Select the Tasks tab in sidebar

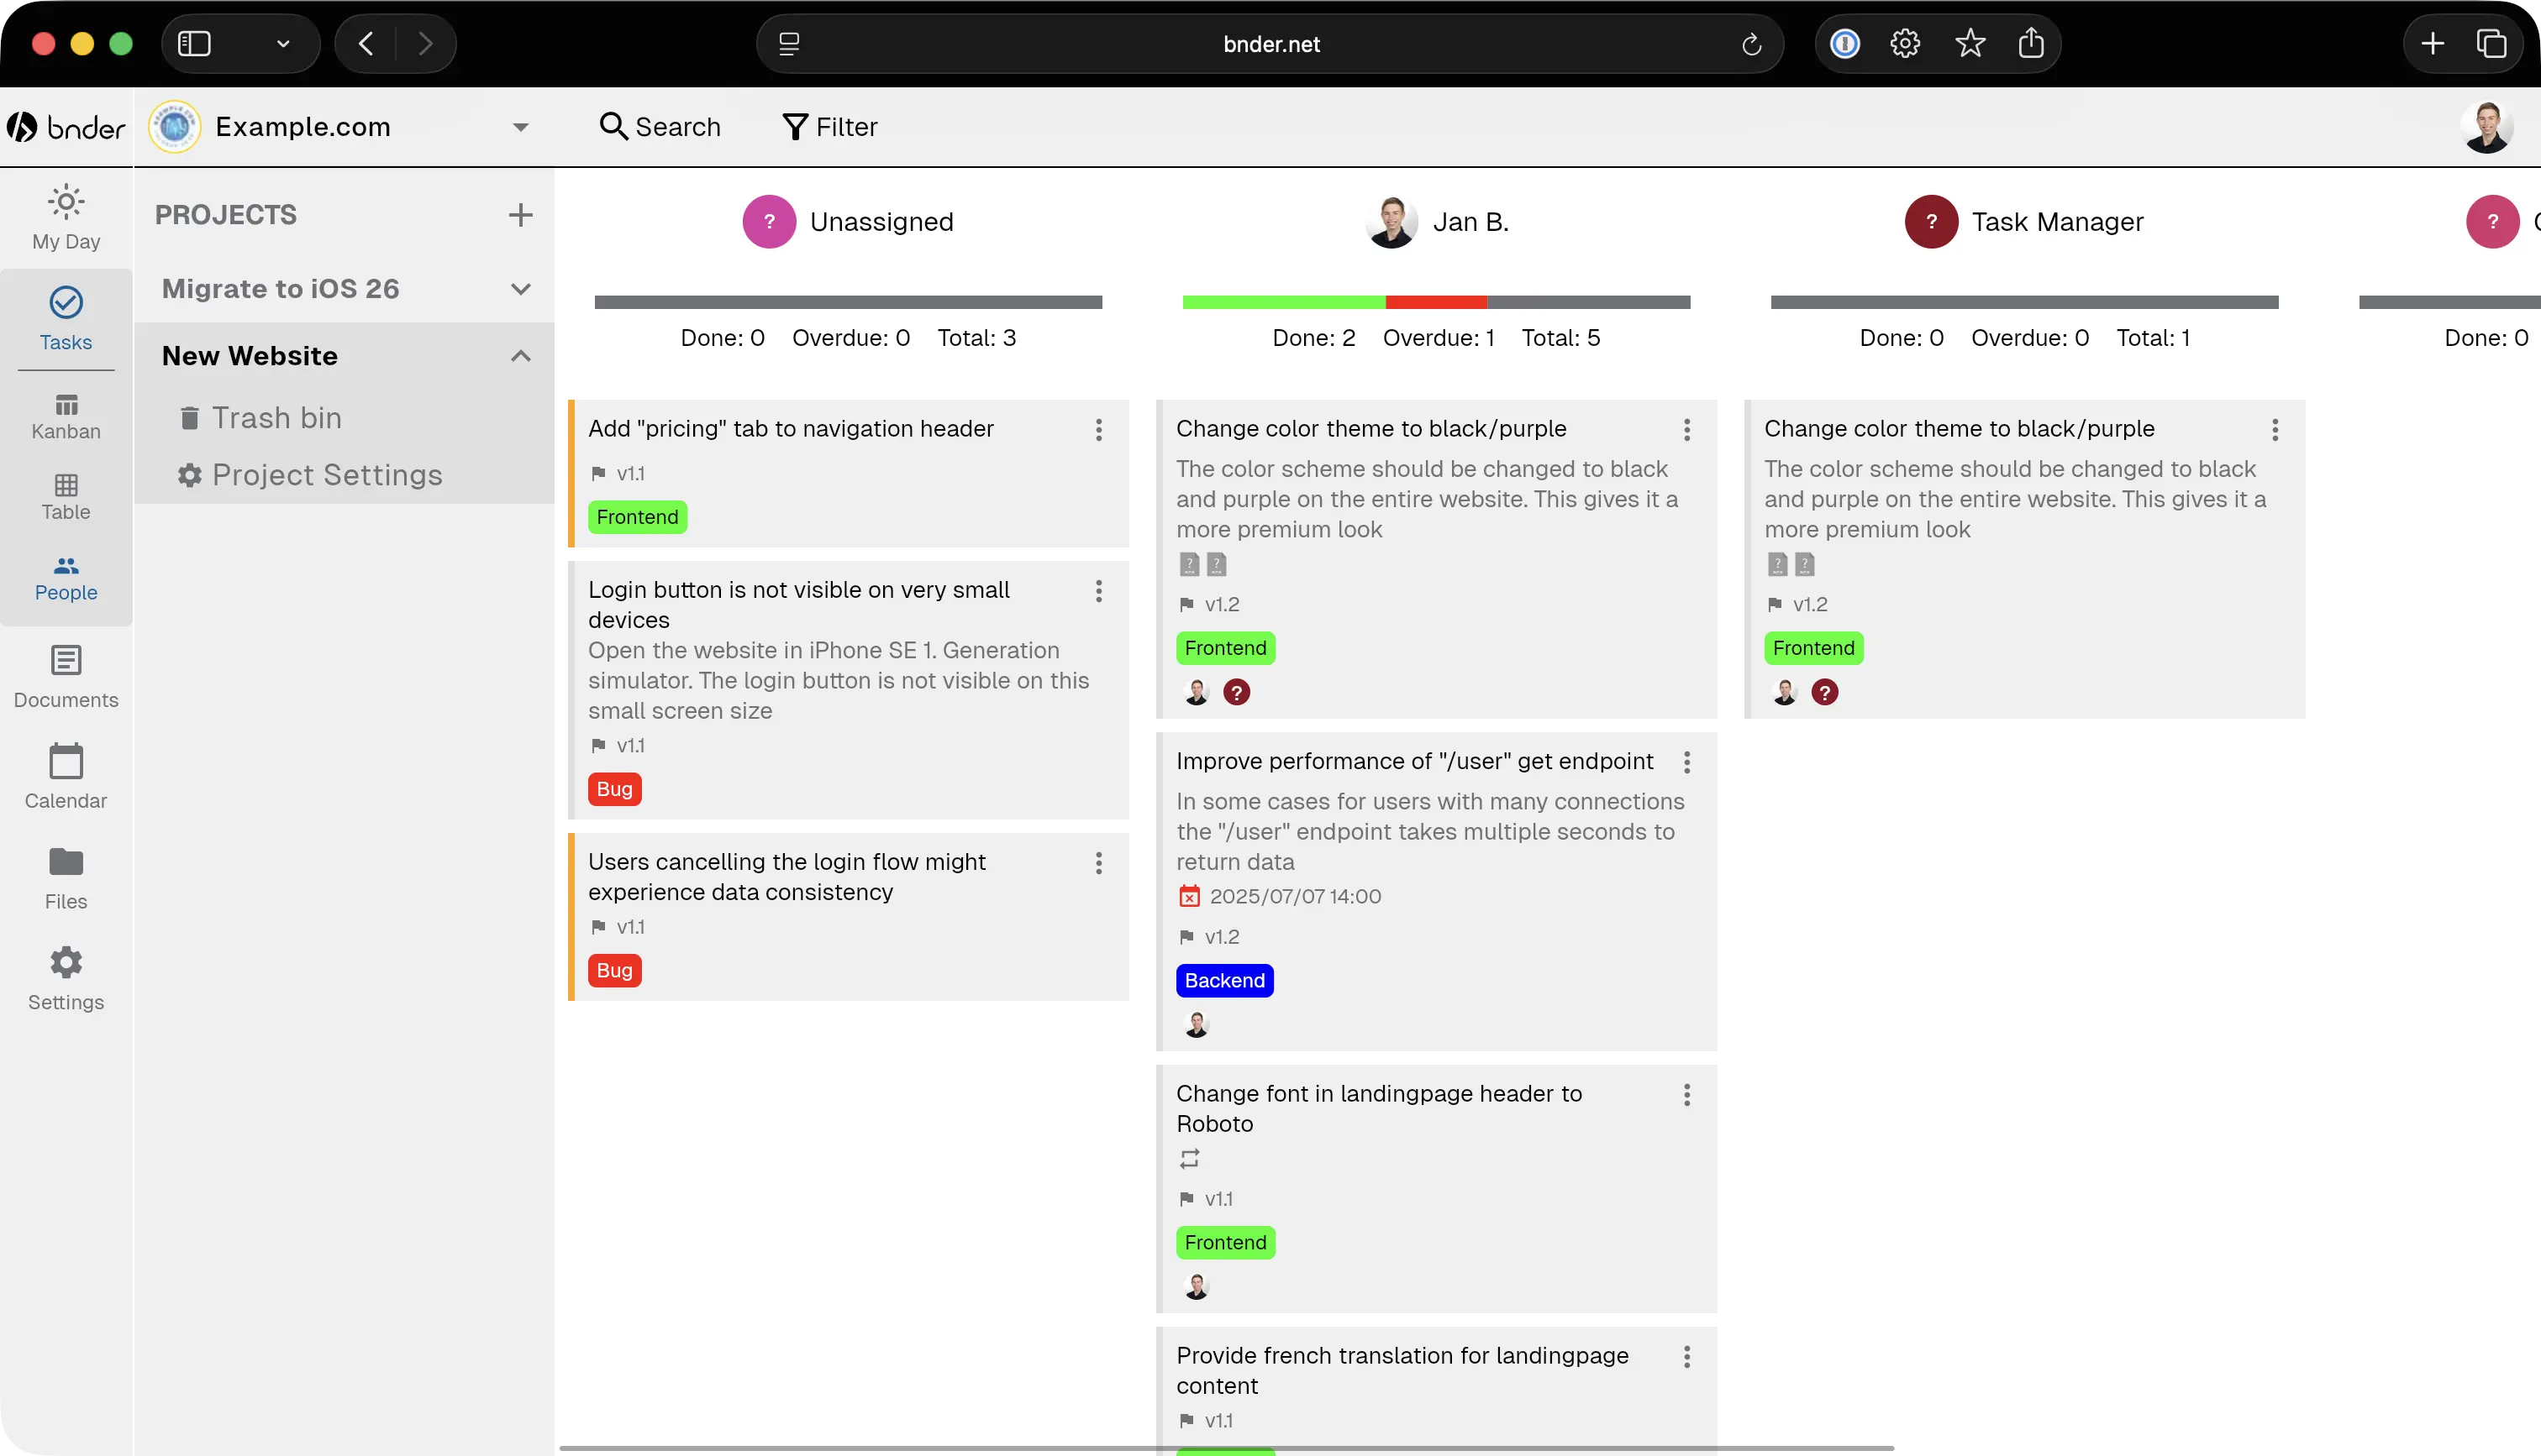(65, 318)
